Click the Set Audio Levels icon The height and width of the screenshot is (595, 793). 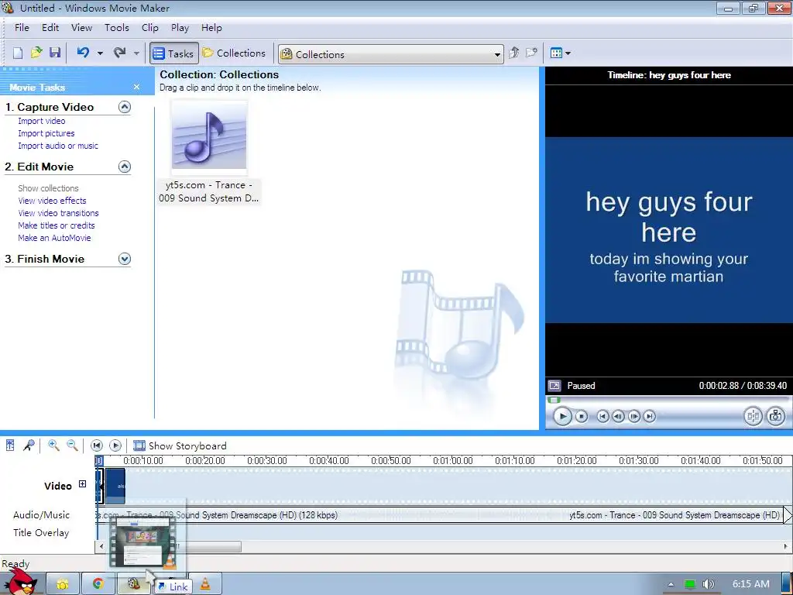click(x=10, y=445)
